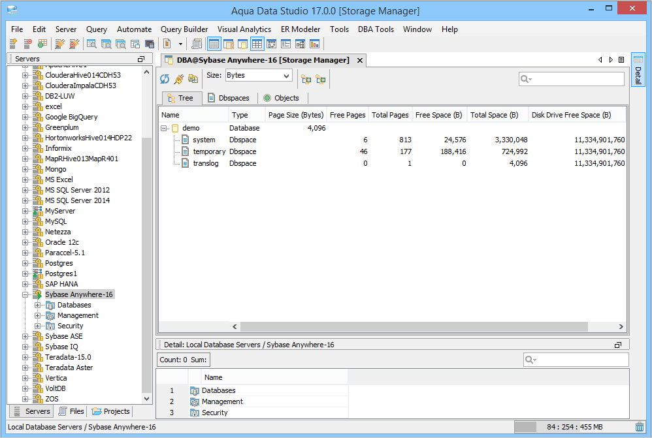The width and height of the screenshot is (652, 438).
Task: Click the Servers tree vertical scrollbar
Action: click(x=147, y=266)
